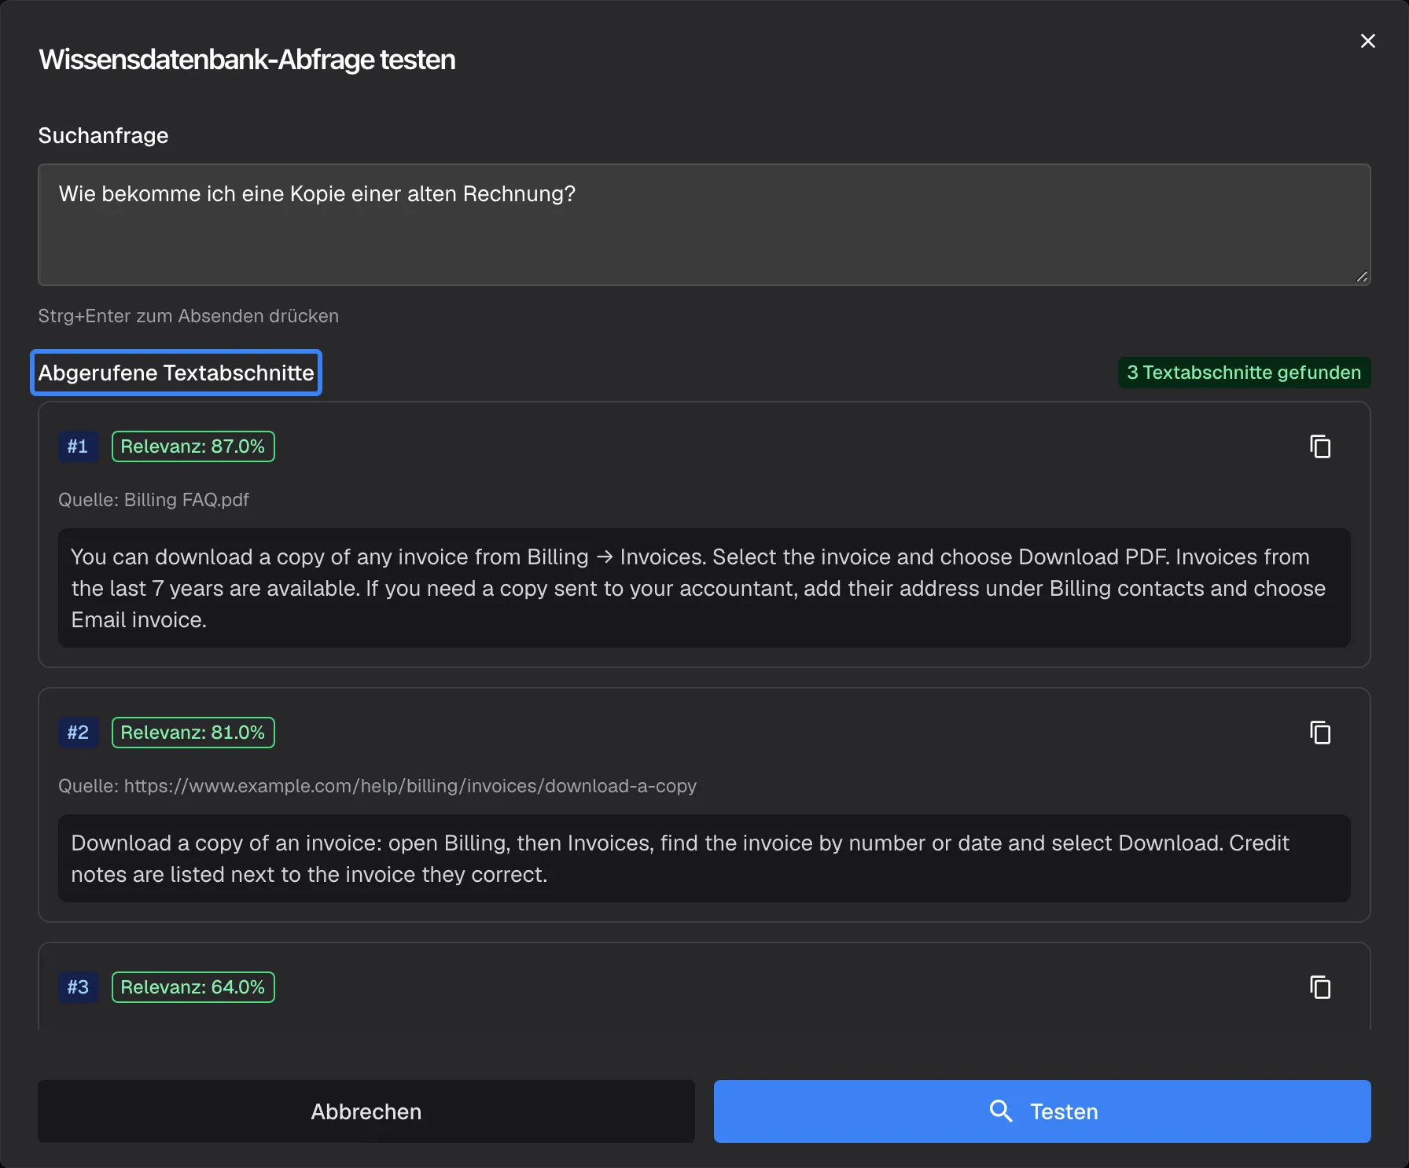Run the query with Testen
This screenshot has height=1168, width=1409.
pos(1043,1111)
